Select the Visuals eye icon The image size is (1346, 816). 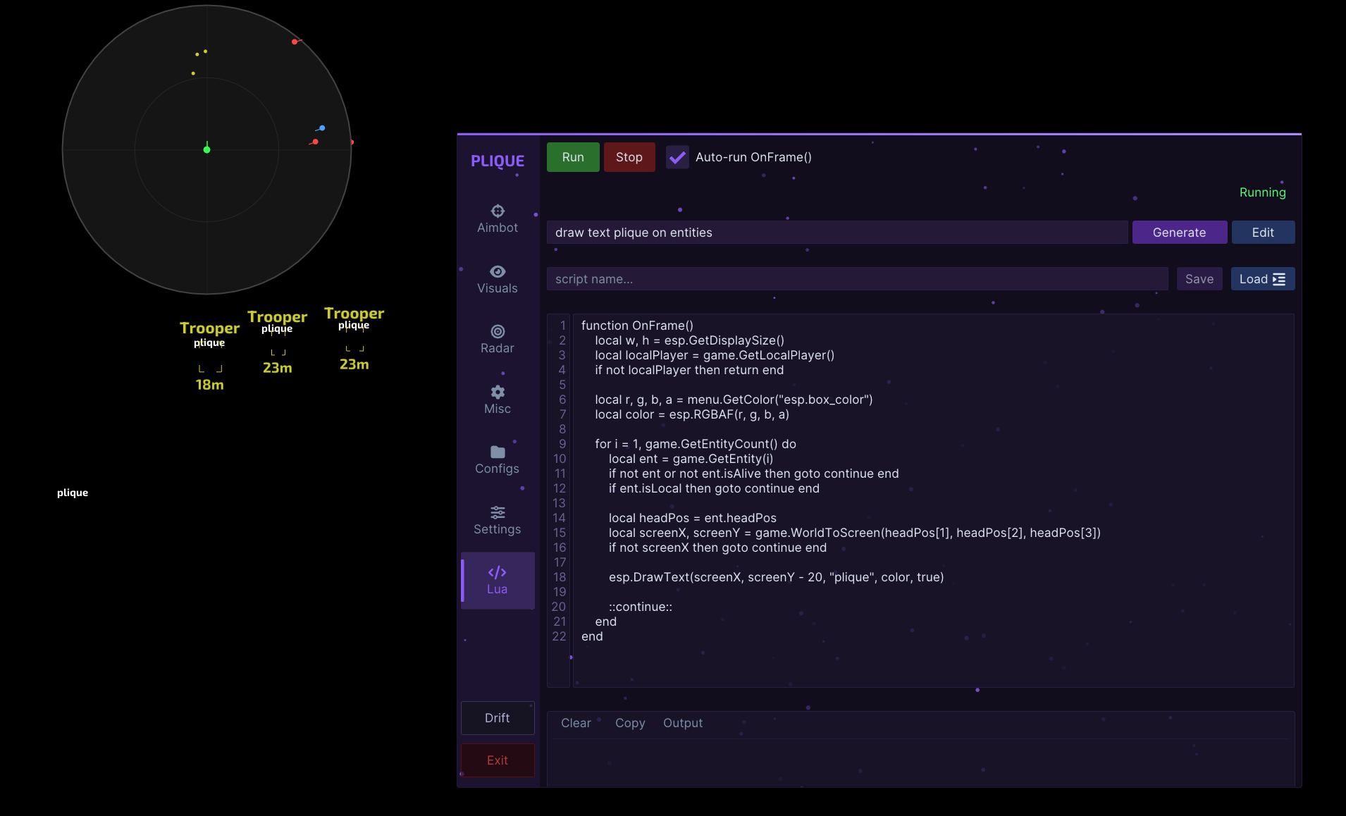[498, 271]
